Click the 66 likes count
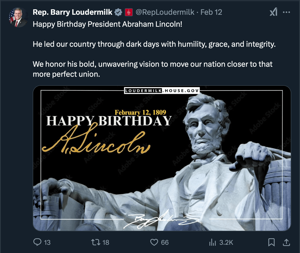Viewport: 300px width, 253px height. pos(165,242)
